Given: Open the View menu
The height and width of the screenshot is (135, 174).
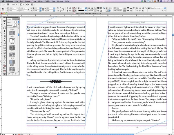Looking at the screenshot, I should 53,1.
